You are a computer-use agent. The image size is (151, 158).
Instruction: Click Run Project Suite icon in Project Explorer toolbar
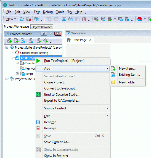(x=46, y=41)
